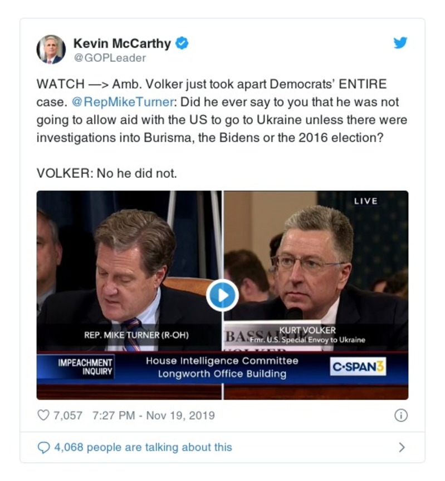Click Kevin McCarthy's profile avatar
The width and height of the screenshot is (445, 481).
51,49
